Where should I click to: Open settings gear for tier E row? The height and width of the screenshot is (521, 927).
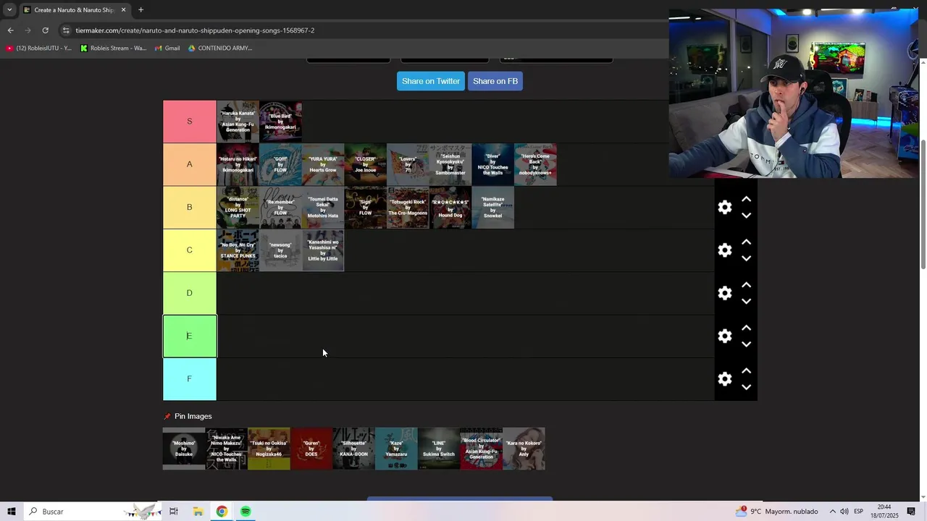click(725, 336)
